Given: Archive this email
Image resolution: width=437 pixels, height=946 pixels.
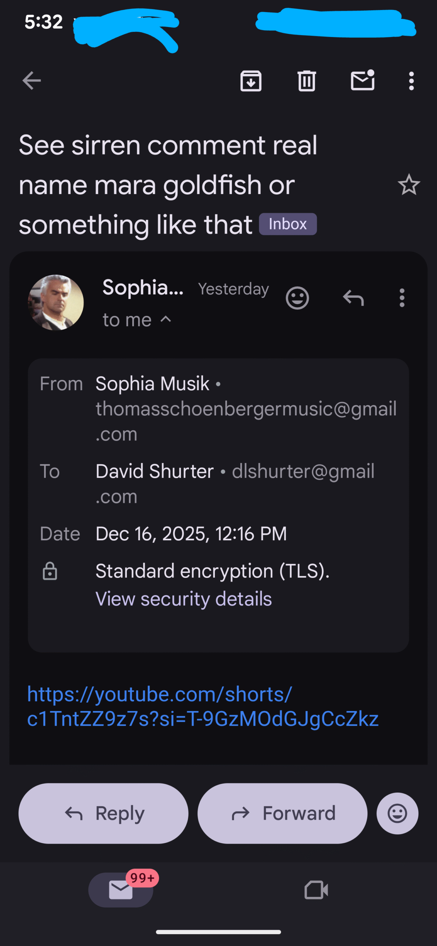Looking at the screenshot, I should pyautogui.click(x=251, y=81).
